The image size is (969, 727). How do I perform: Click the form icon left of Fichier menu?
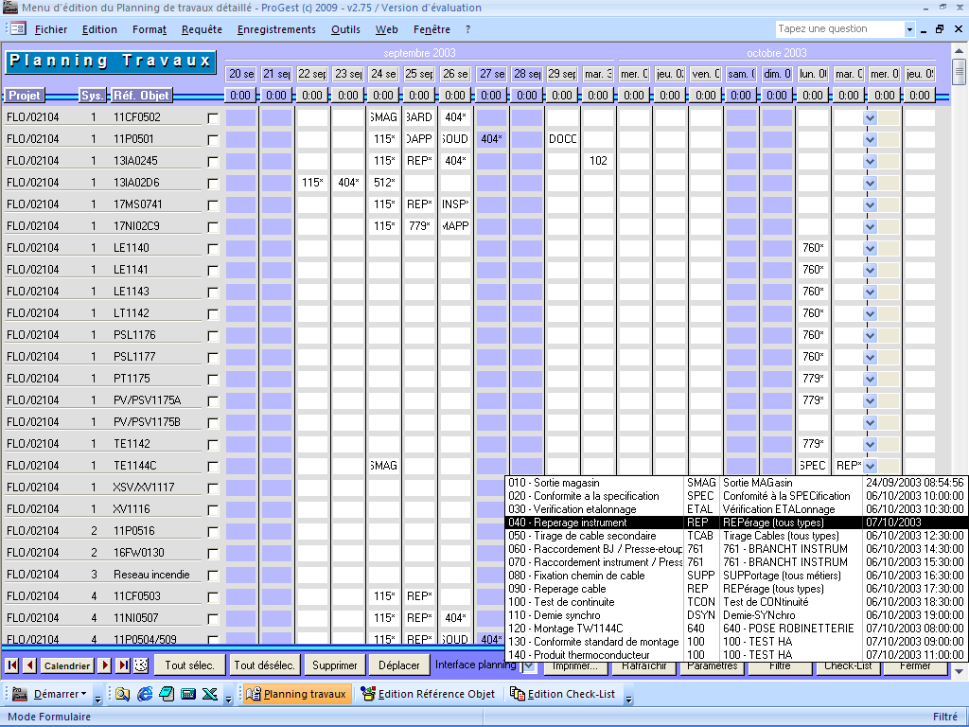(17, 28)
